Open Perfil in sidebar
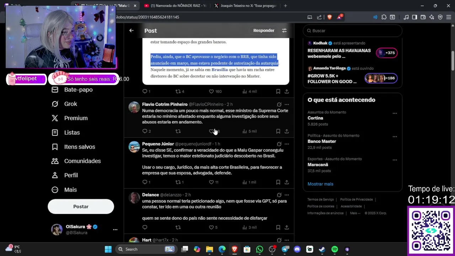Viewport: 455px width, 256px height. pyautogui.click(x=65, y=175)
